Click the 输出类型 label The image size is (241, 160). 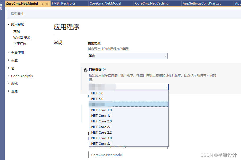click(x=94, y=43)
